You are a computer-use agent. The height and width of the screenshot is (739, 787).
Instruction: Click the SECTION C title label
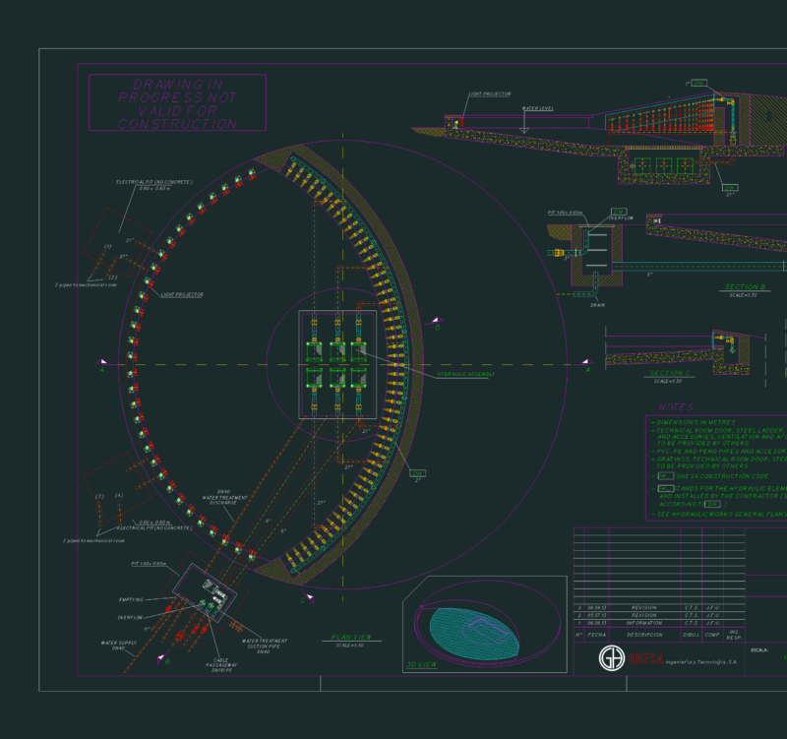[x=670, y=373]
